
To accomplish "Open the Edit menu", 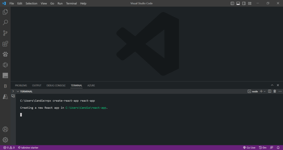I will (x=20, y=4).
